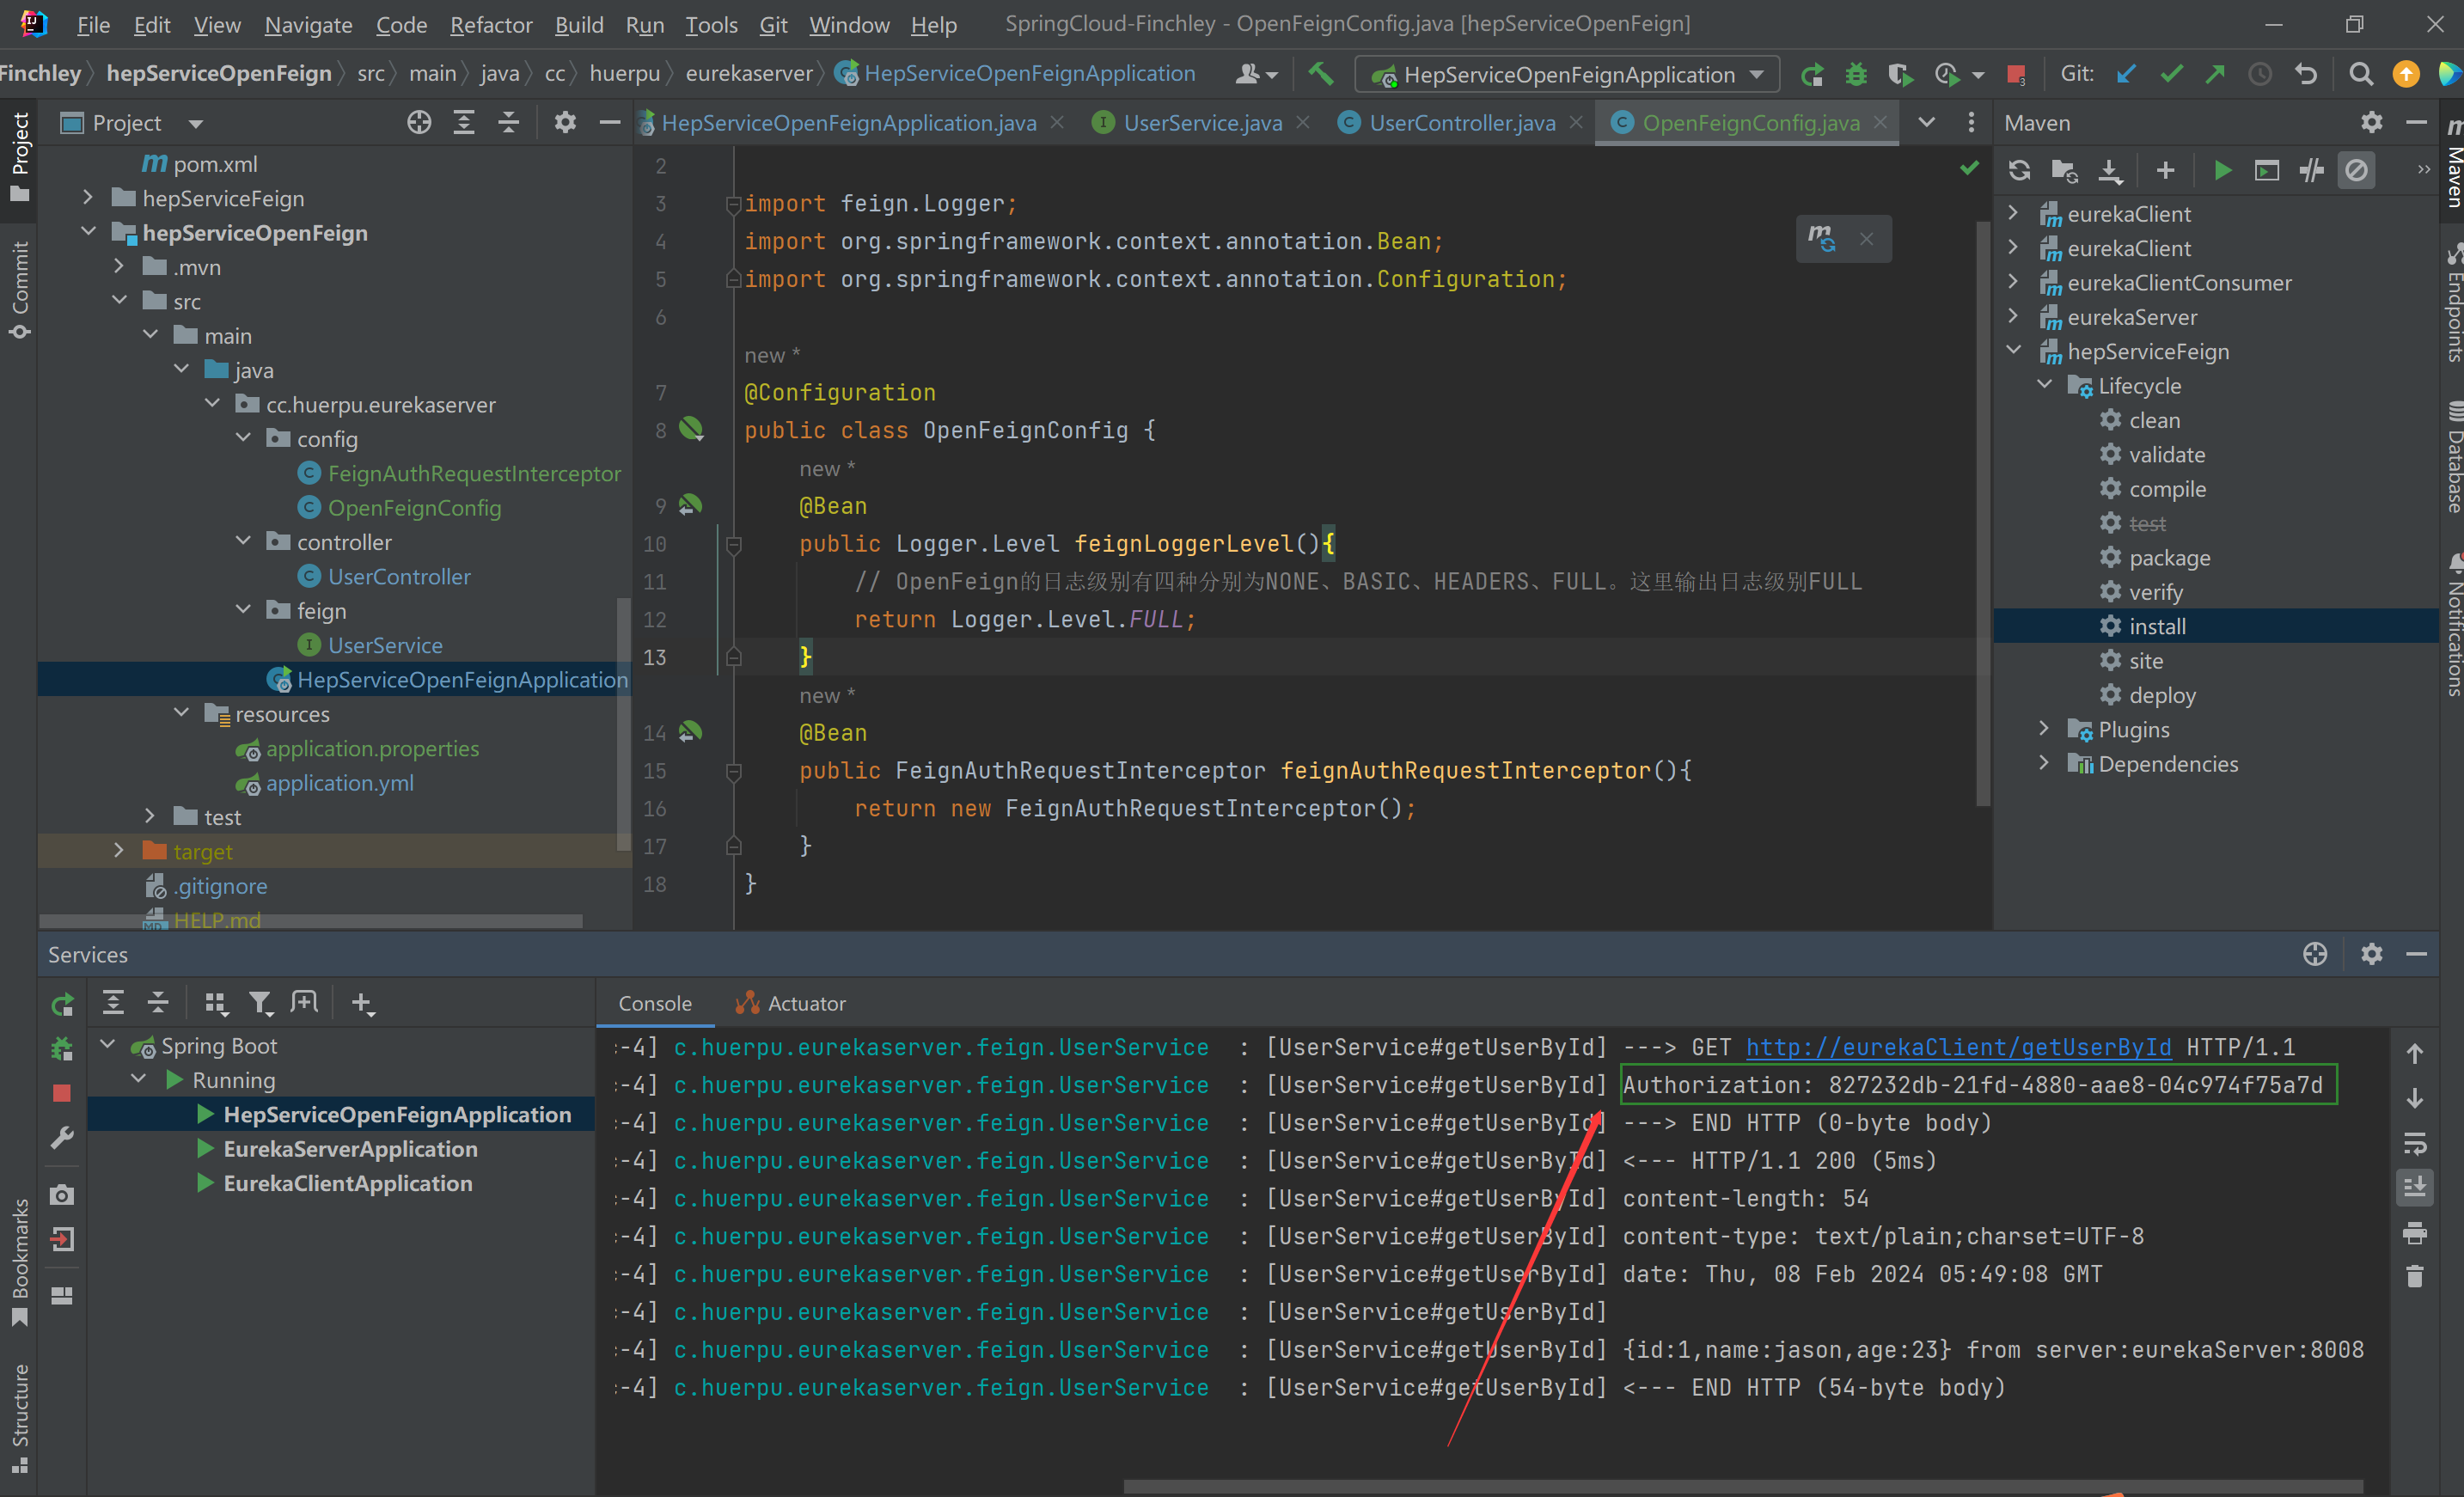2464x1497 pixels.
Task: Open Project view selector dropdown
Action: [196, 124]
